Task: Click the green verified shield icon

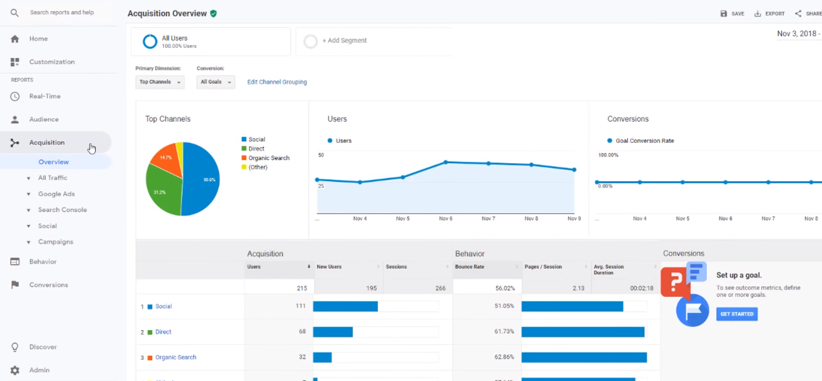Action: (x=213, y=14)
